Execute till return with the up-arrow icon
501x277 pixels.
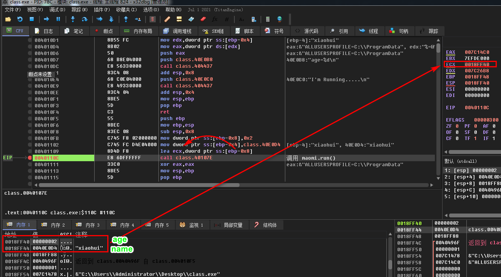coord(126,19)
